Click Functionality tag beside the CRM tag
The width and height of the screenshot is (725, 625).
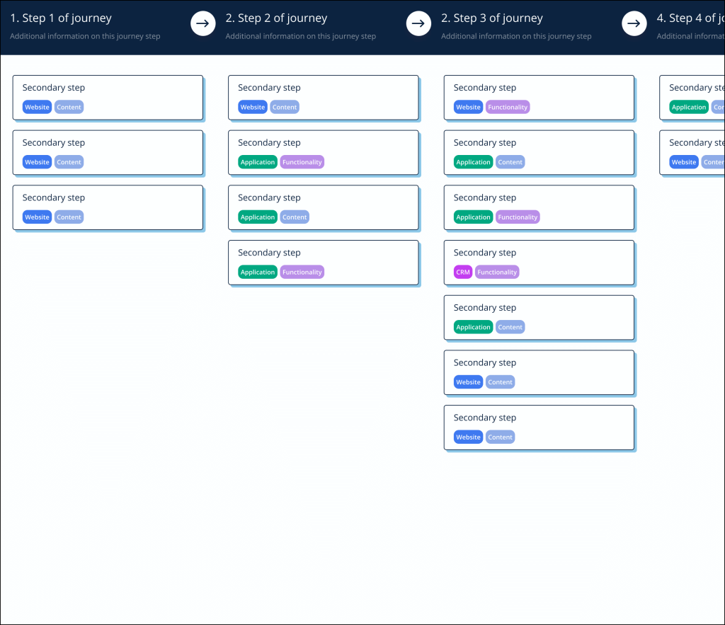[x=497, y=272]
